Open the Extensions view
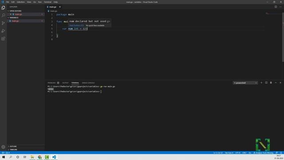This screenshot has height=160, width=284. tap(3, 39)
